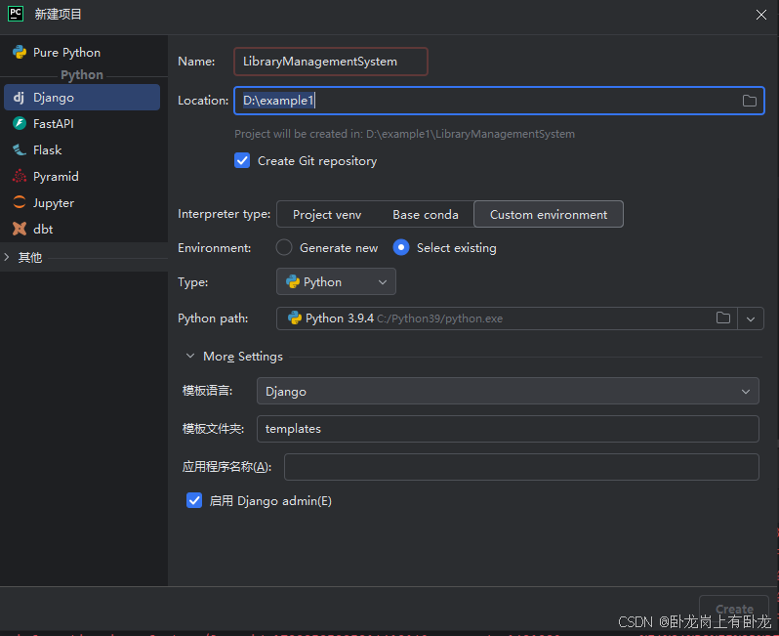Select the Generate new radio button
This screenshot has height=636, width=779.
pyautogui.click(x=284, y=248)
